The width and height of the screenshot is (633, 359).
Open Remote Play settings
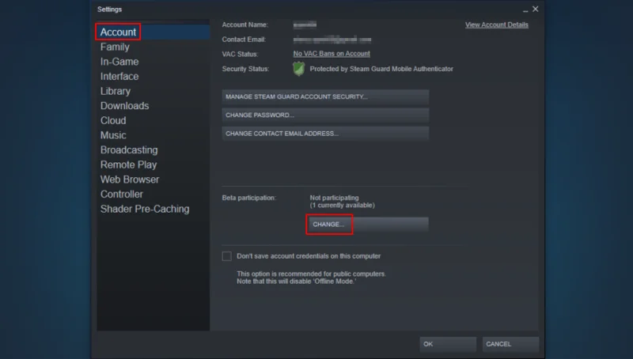[x=129, y=164]
